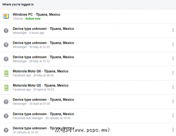Click unknown device icon for 8 hours ago session
This screenshot has height=136, width=176.
6,31
